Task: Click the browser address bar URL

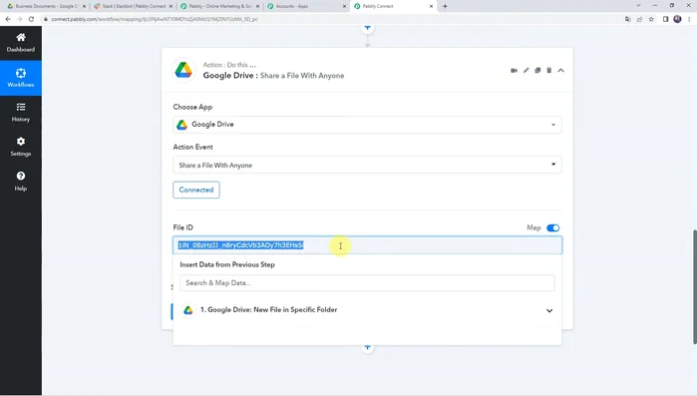Action: tap(155, 19)
